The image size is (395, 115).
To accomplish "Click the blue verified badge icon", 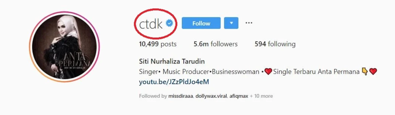I will click(169, 23).
